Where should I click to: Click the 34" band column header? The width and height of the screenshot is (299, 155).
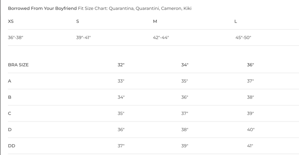(x=185, y=65)
